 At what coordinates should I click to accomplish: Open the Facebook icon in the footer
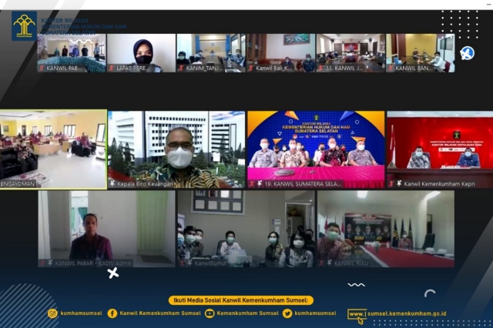(x=112, y=313)
